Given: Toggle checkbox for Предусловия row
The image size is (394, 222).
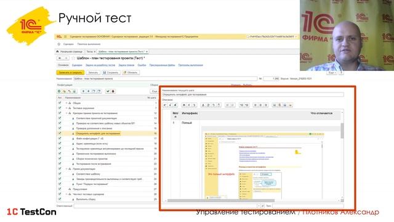Looking at the screenshot, I should tap(60, 189).
